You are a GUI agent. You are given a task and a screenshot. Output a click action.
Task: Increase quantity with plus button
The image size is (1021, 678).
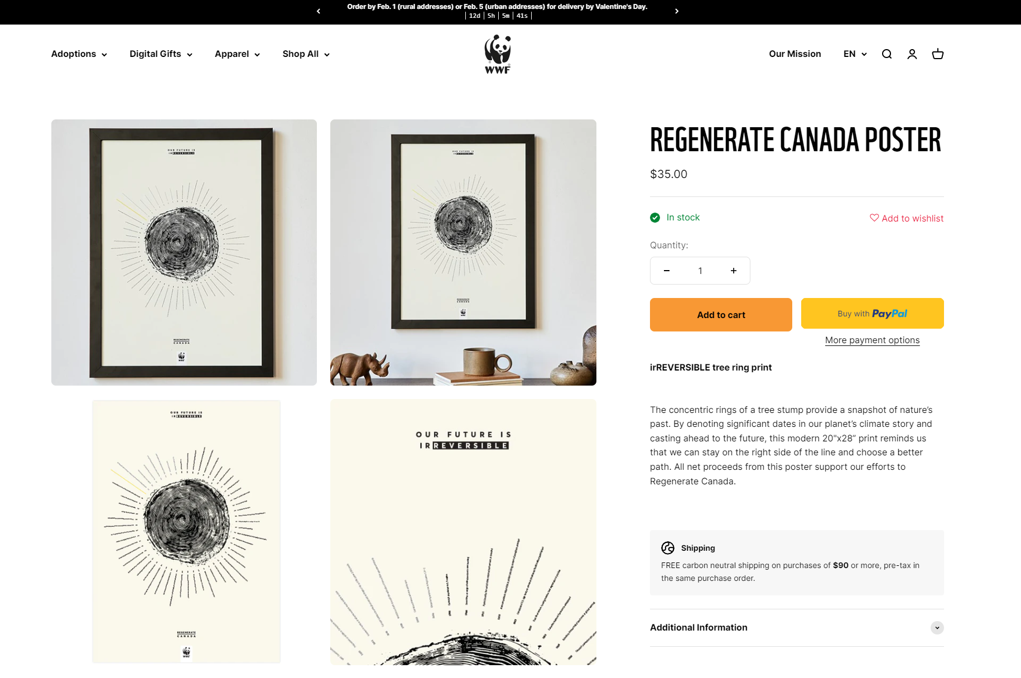pyautogui.click(x=734, y=271)
